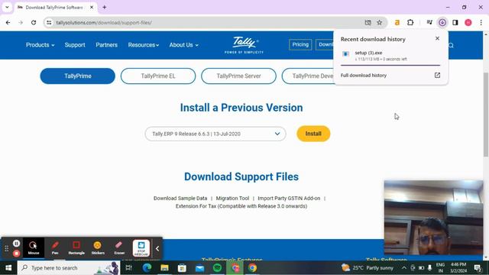The width and height of the screenshot is (489, 275).
Task: Select the TallyPrime Server tab
Action: pos(238,76)
